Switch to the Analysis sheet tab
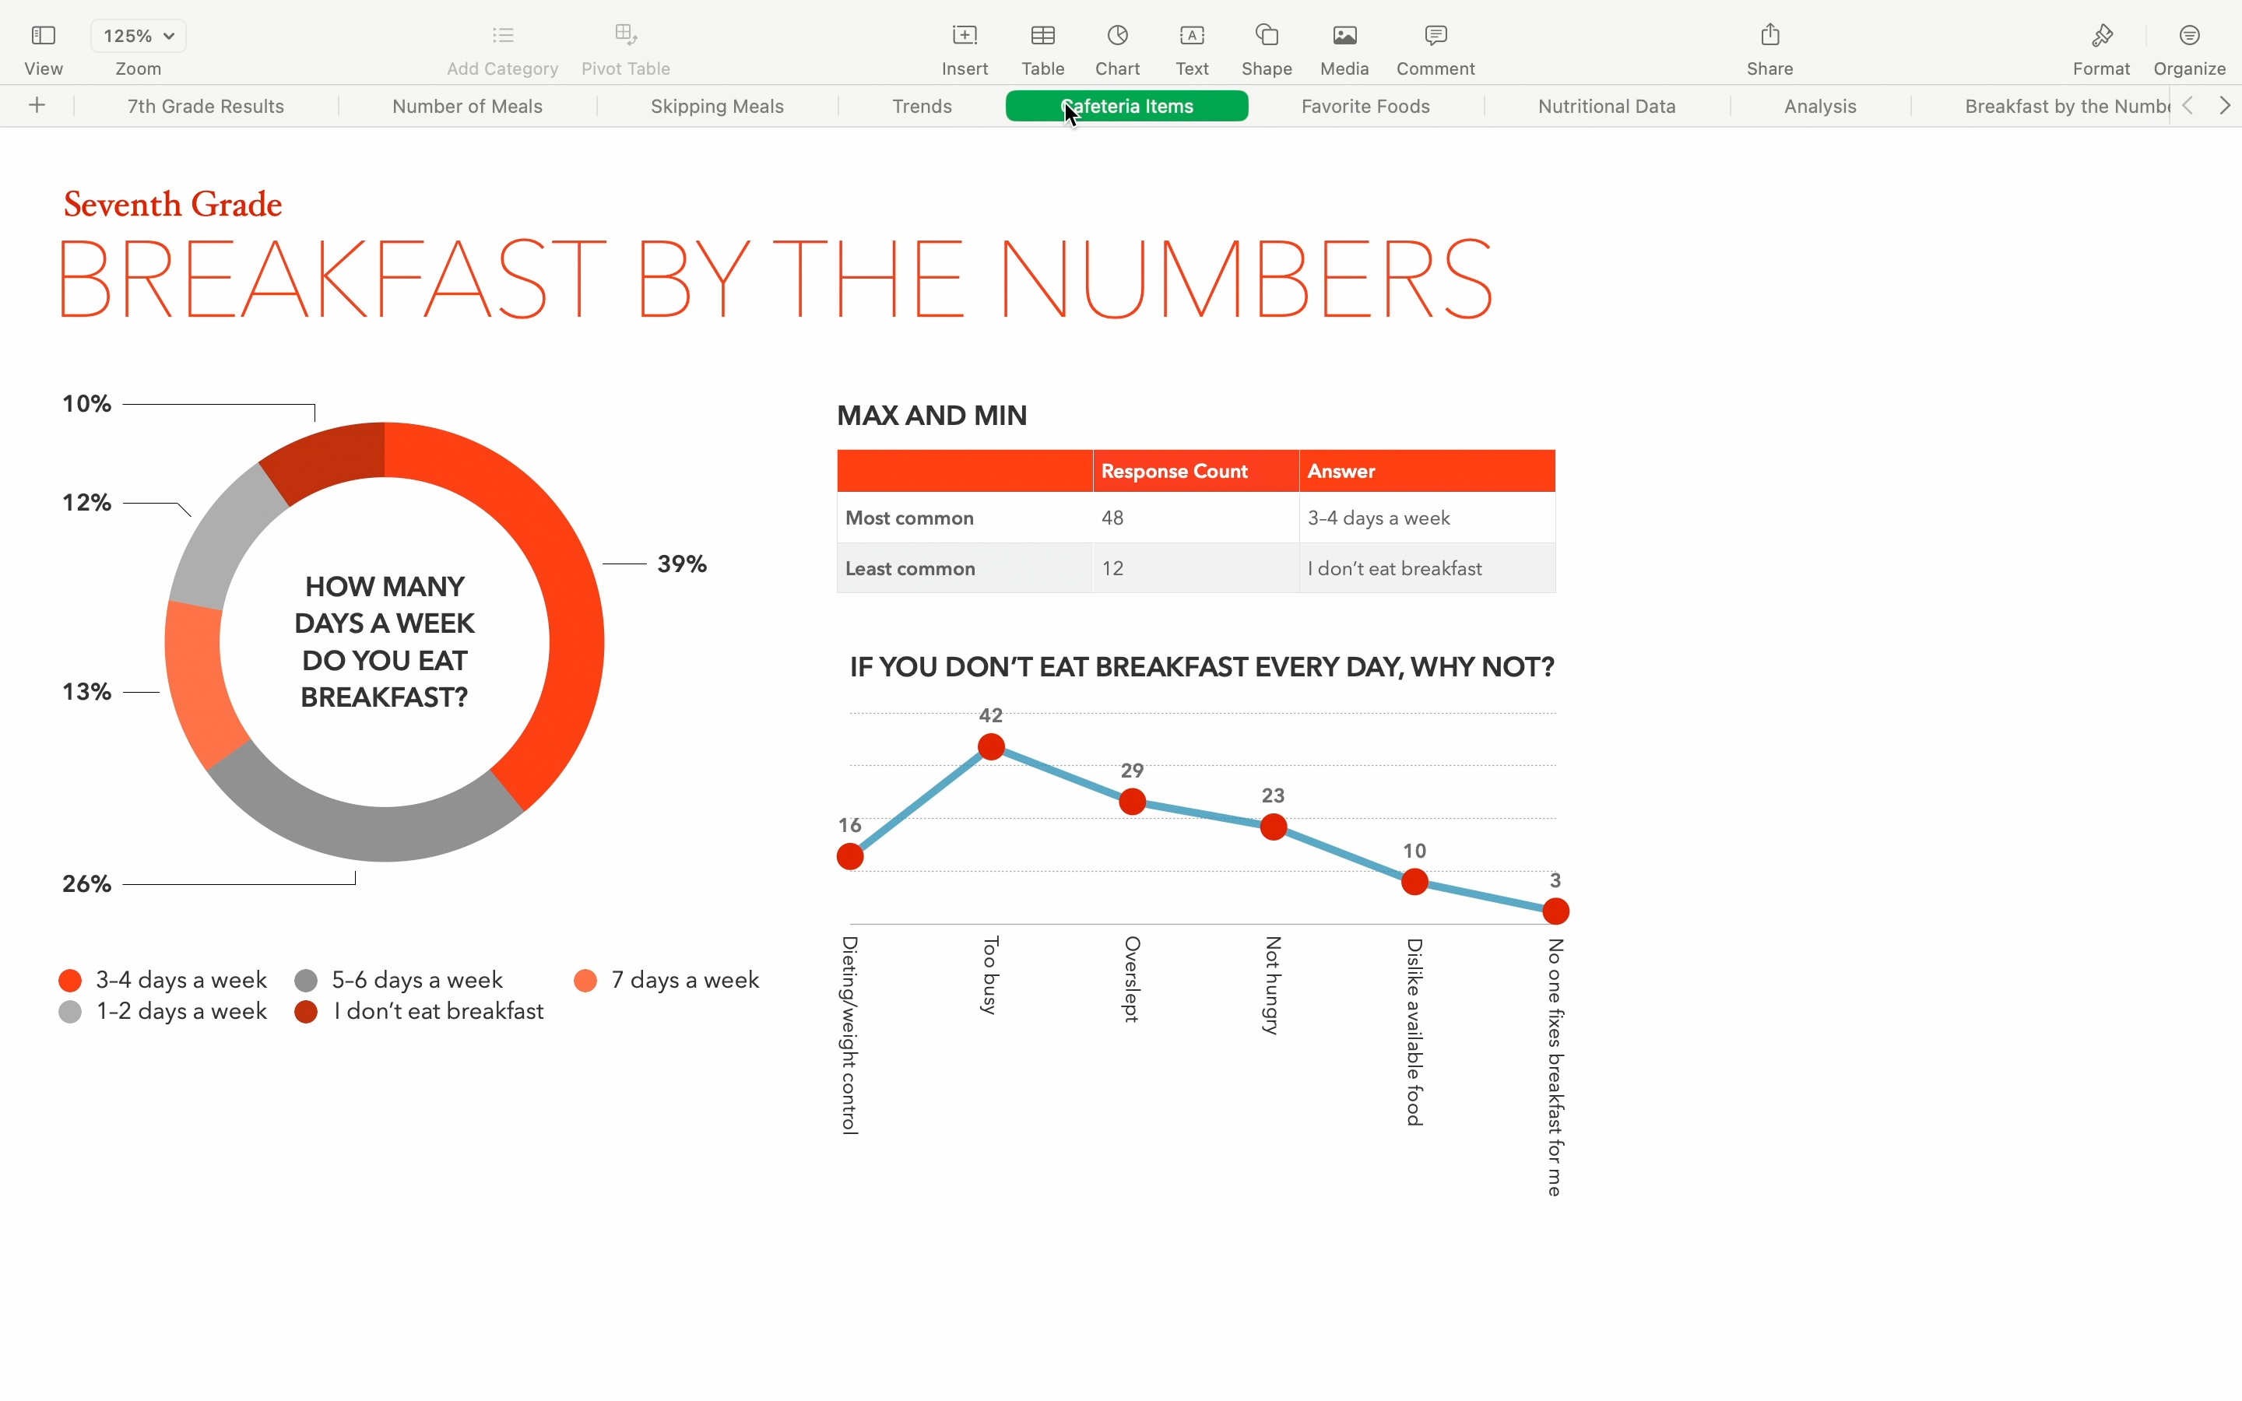 [1819, 107]
